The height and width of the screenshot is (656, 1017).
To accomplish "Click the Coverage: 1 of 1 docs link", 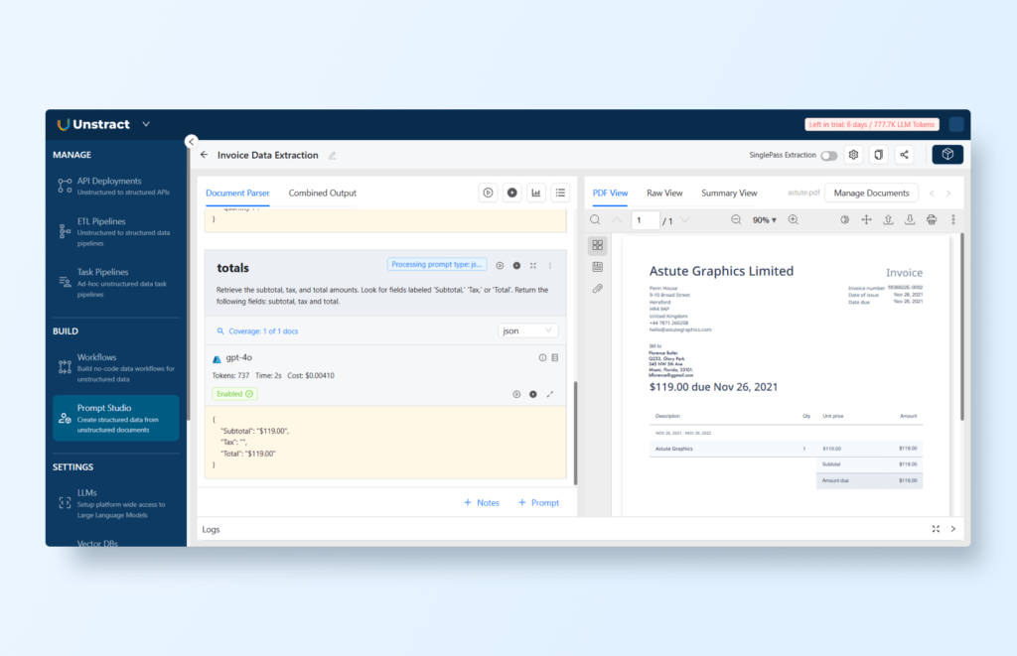I will 257,331.
